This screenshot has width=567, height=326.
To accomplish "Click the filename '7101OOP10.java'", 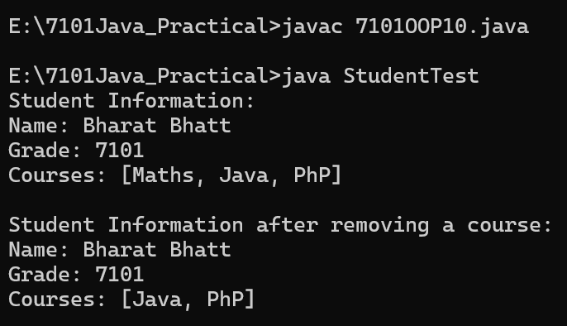I will [x=442, y=27].
